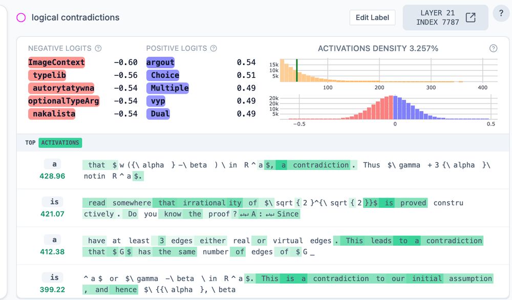Switch to the Activations tab
512x300 pixels.
click(60, 143)
